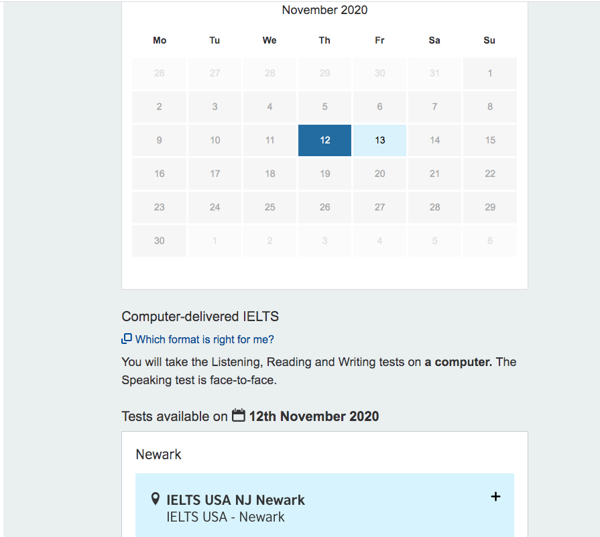
Task: Click the location pin icon for IELTS USA NJ Newark
Action: 156,499
